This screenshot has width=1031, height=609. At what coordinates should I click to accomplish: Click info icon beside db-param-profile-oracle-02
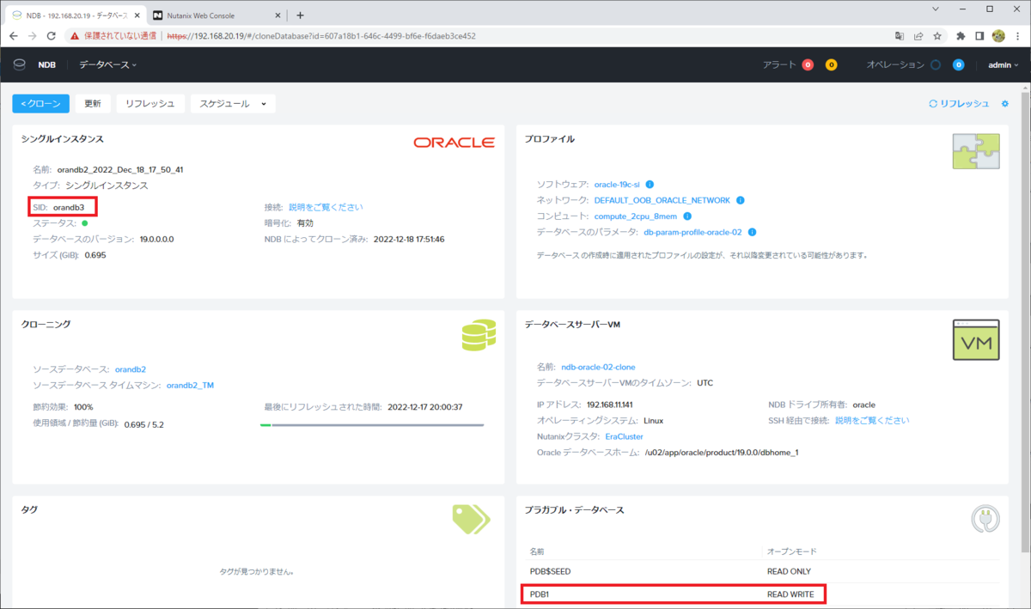752,232
